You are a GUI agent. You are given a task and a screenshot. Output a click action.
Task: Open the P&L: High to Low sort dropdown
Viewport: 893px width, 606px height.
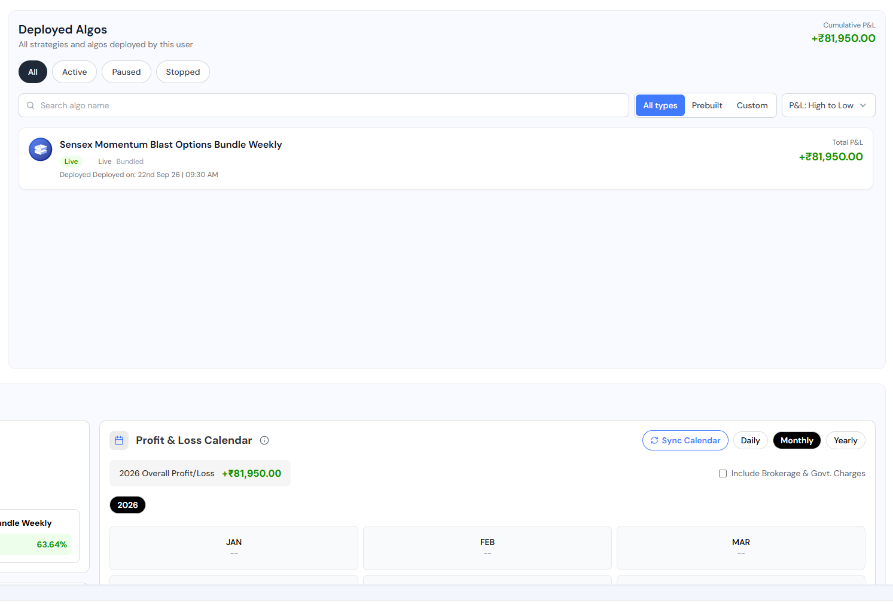tap(828, 105)
